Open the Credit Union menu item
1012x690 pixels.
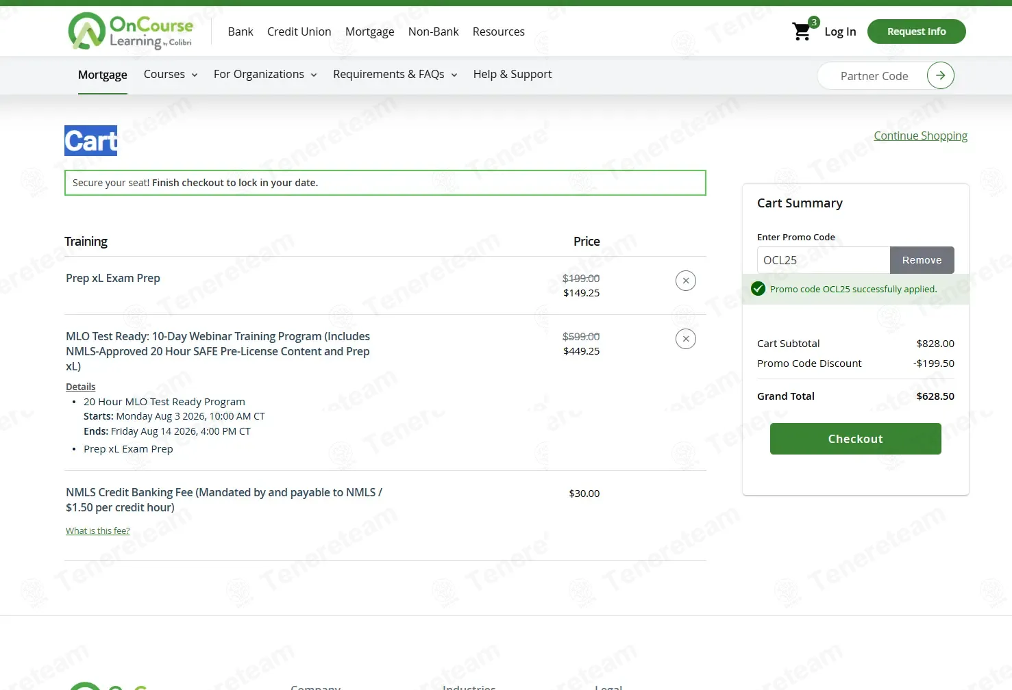(x=299, y=31)
